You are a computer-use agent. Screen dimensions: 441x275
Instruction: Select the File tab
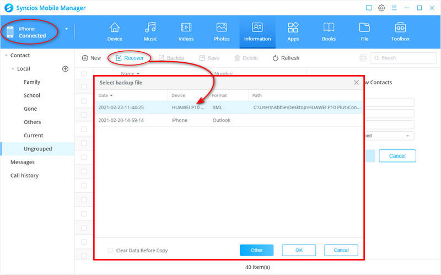tap(364, 31)
